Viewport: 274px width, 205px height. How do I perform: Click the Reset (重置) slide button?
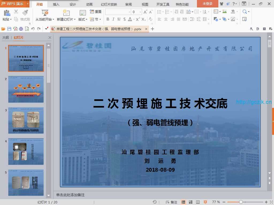[x=96, y=12]
